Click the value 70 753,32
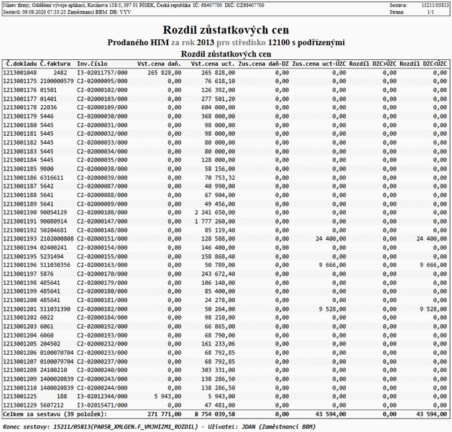452x432 pixels. pos(220,178)
